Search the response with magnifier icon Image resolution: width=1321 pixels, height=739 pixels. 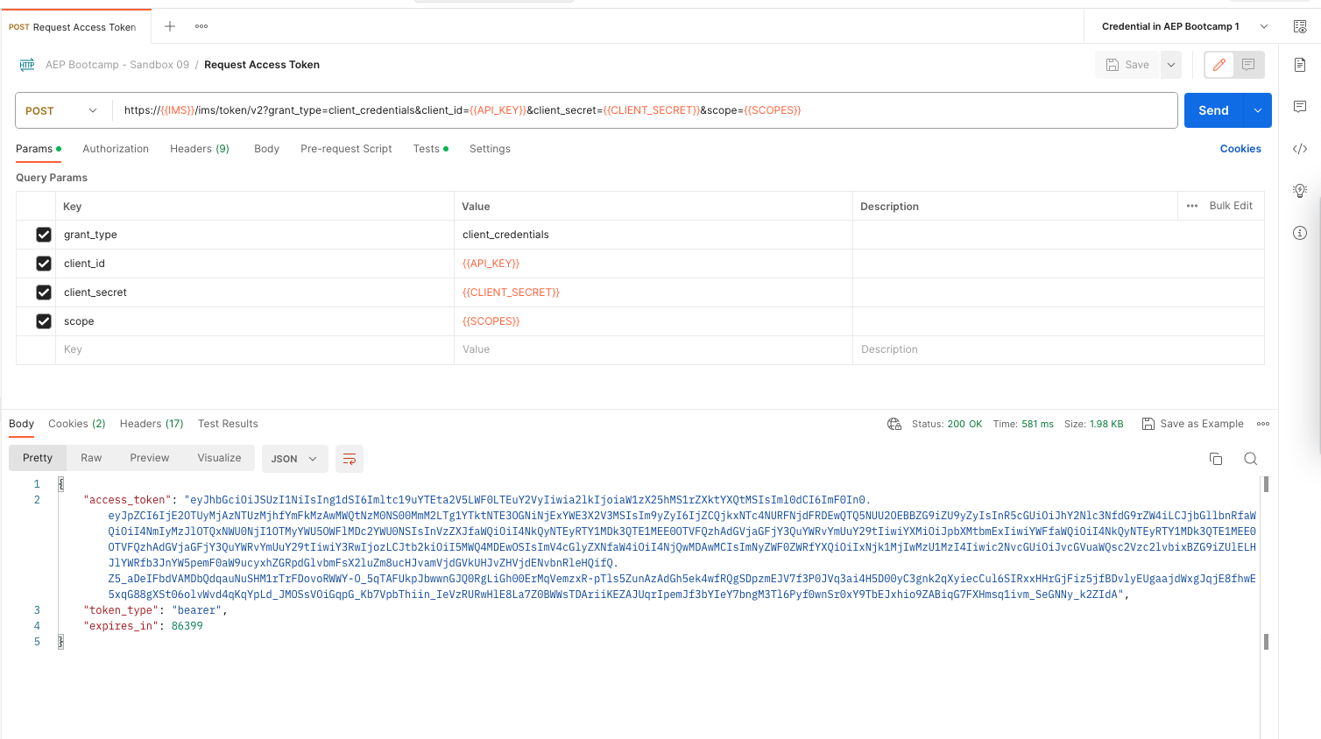point(1251,459)
